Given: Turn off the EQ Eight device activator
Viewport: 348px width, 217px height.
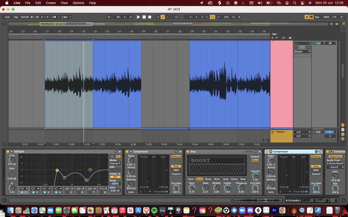Looking at the screenshot, I should click(x=8, y=152).
